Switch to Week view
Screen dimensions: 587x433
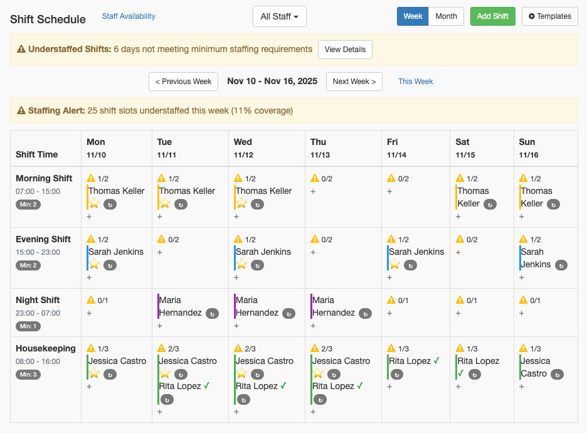413,16
